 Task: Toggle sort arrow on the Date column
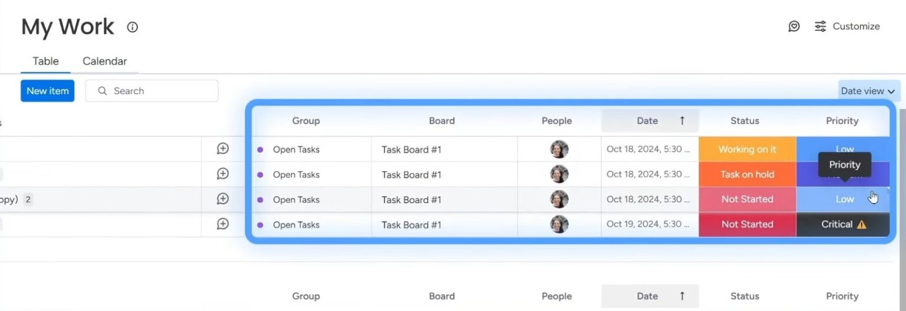[x=682, y=121]
